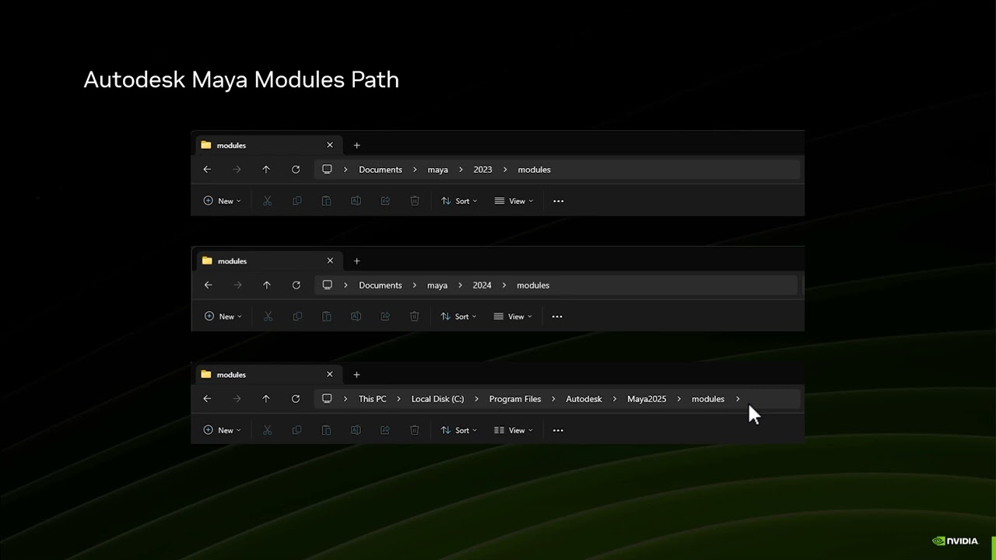
Task: Click Program Files in the address path
Action: (x=515, y=399)
